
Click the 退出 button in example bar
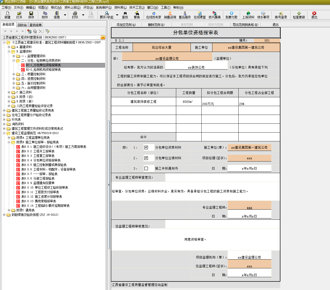pyautogui.click(x=276, y=25)
